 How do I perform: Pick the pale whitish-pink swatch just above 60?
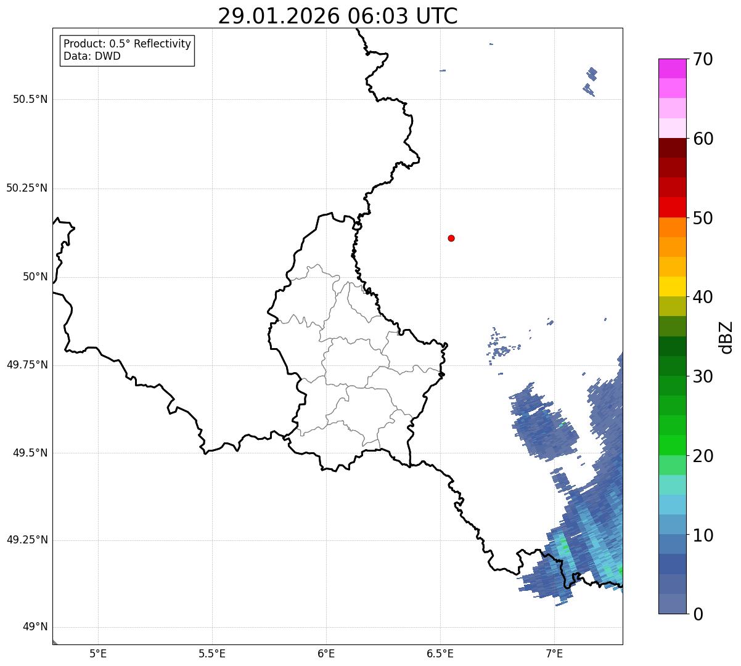point(672,128)
